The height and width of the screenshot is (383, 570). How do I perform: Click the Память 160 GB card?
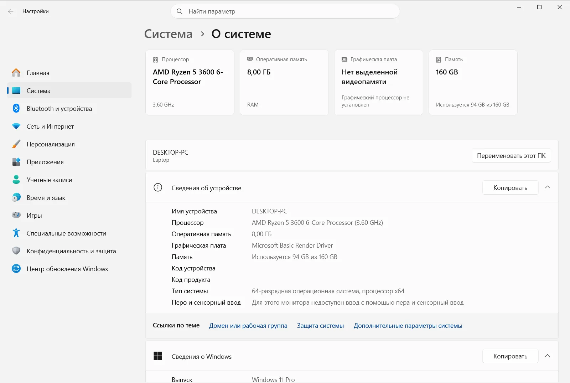click(473, 82)
